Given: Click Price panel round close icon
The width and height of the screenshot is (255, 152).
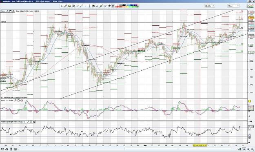Looking at the screenshot, I should pyautogui.click(x=13, y=11).
